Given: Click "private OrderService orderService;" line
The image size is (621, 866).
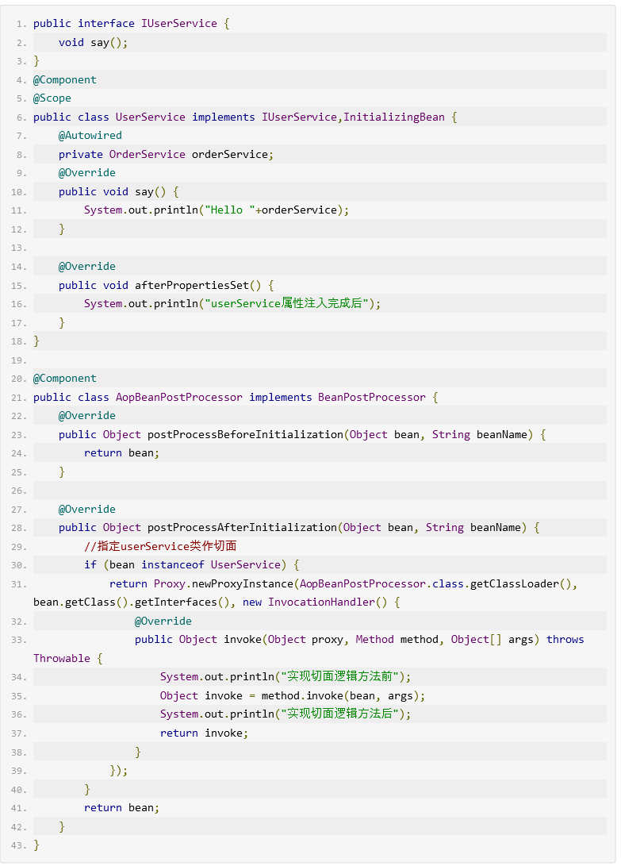Looking at the screenshot, I should pyautogui.click(x=166, y=154).
